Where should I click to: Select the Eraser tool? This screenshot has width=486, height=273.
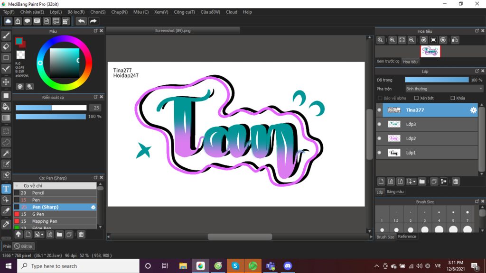tap(6, 47)
